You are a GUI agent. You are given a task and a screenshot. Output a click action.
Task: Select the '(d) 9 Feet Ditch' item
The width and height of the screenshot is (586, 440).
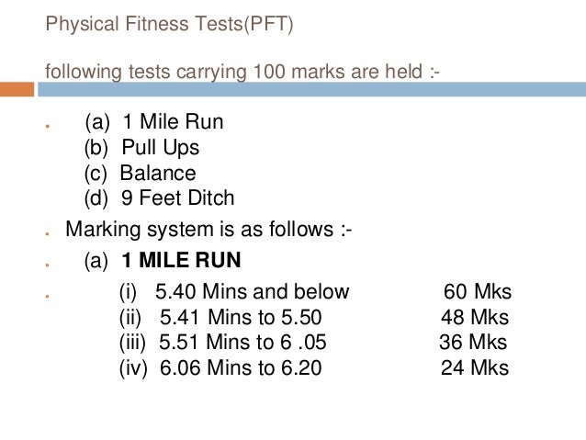pyautogui.click(x=159, y=198)
